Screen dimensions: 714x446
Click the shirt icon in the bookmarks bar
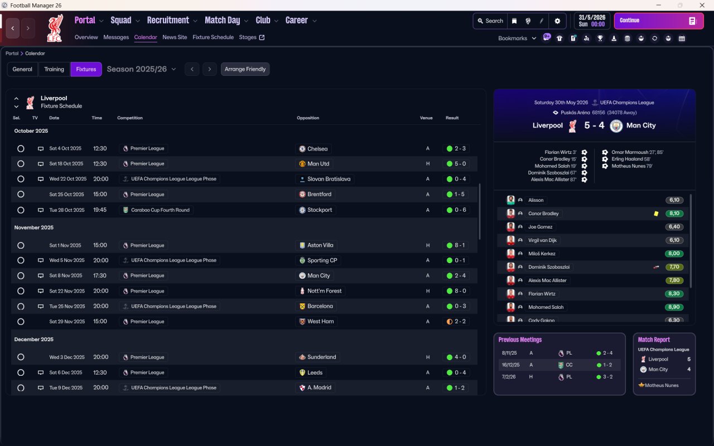559,38
